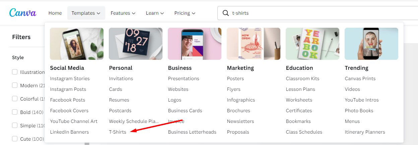Check the Colorful style filter
This screenshot has height=145, width=418.
tap(15, 99)
